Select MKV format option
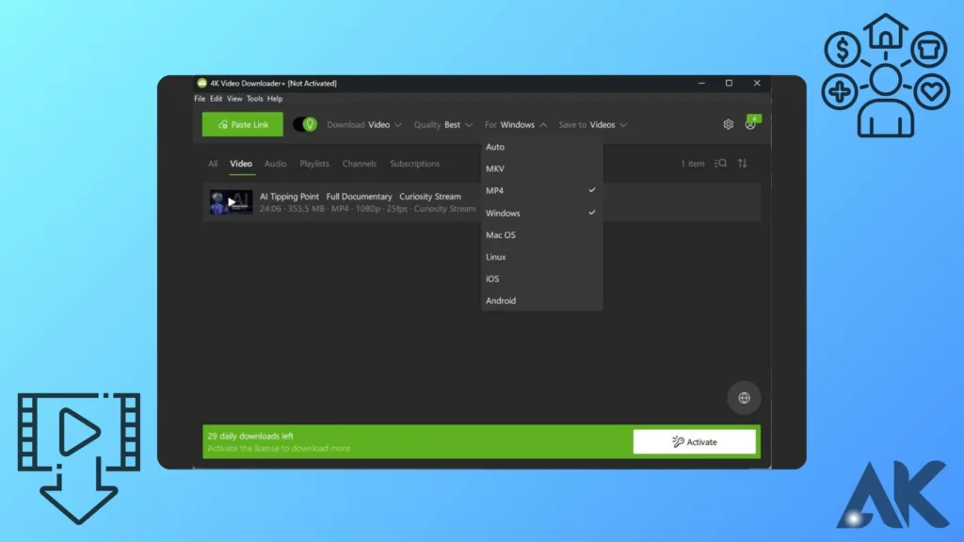Viewport: 964px width, 542px height. tap(495, 168)
